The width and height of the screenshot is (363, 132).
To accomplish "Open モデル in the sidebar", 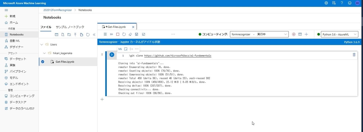I will (x=19, y=78).
